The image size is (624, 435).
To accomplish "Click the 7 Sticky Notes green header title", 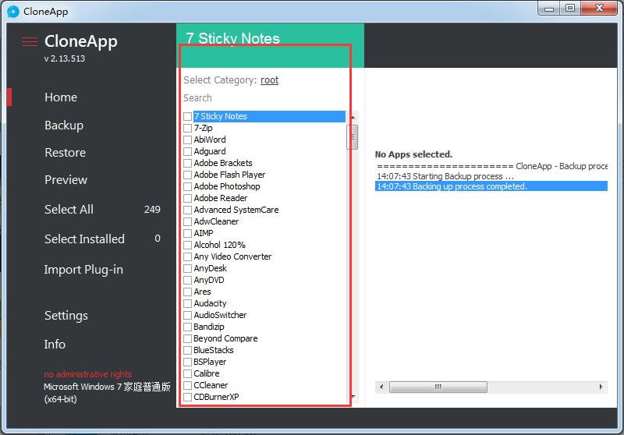I will 232,38.
